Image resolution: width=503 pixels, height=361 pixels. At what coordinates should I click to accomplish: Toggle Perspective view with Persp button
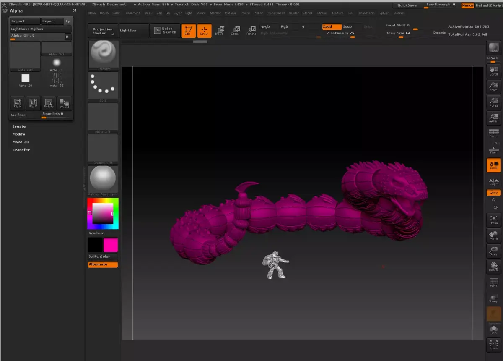(493, 134)
